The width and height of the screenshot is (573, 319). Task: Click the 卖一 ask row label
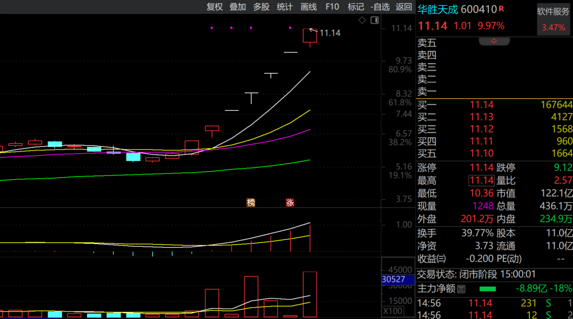pyautogui.click(x=427, y=91)
